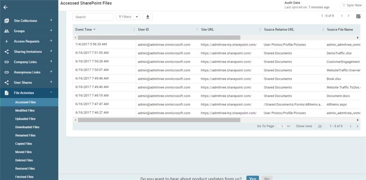Click lower scrollbar left arrow
The width and height of the screenshot is (366, 180).
[75, 120]
